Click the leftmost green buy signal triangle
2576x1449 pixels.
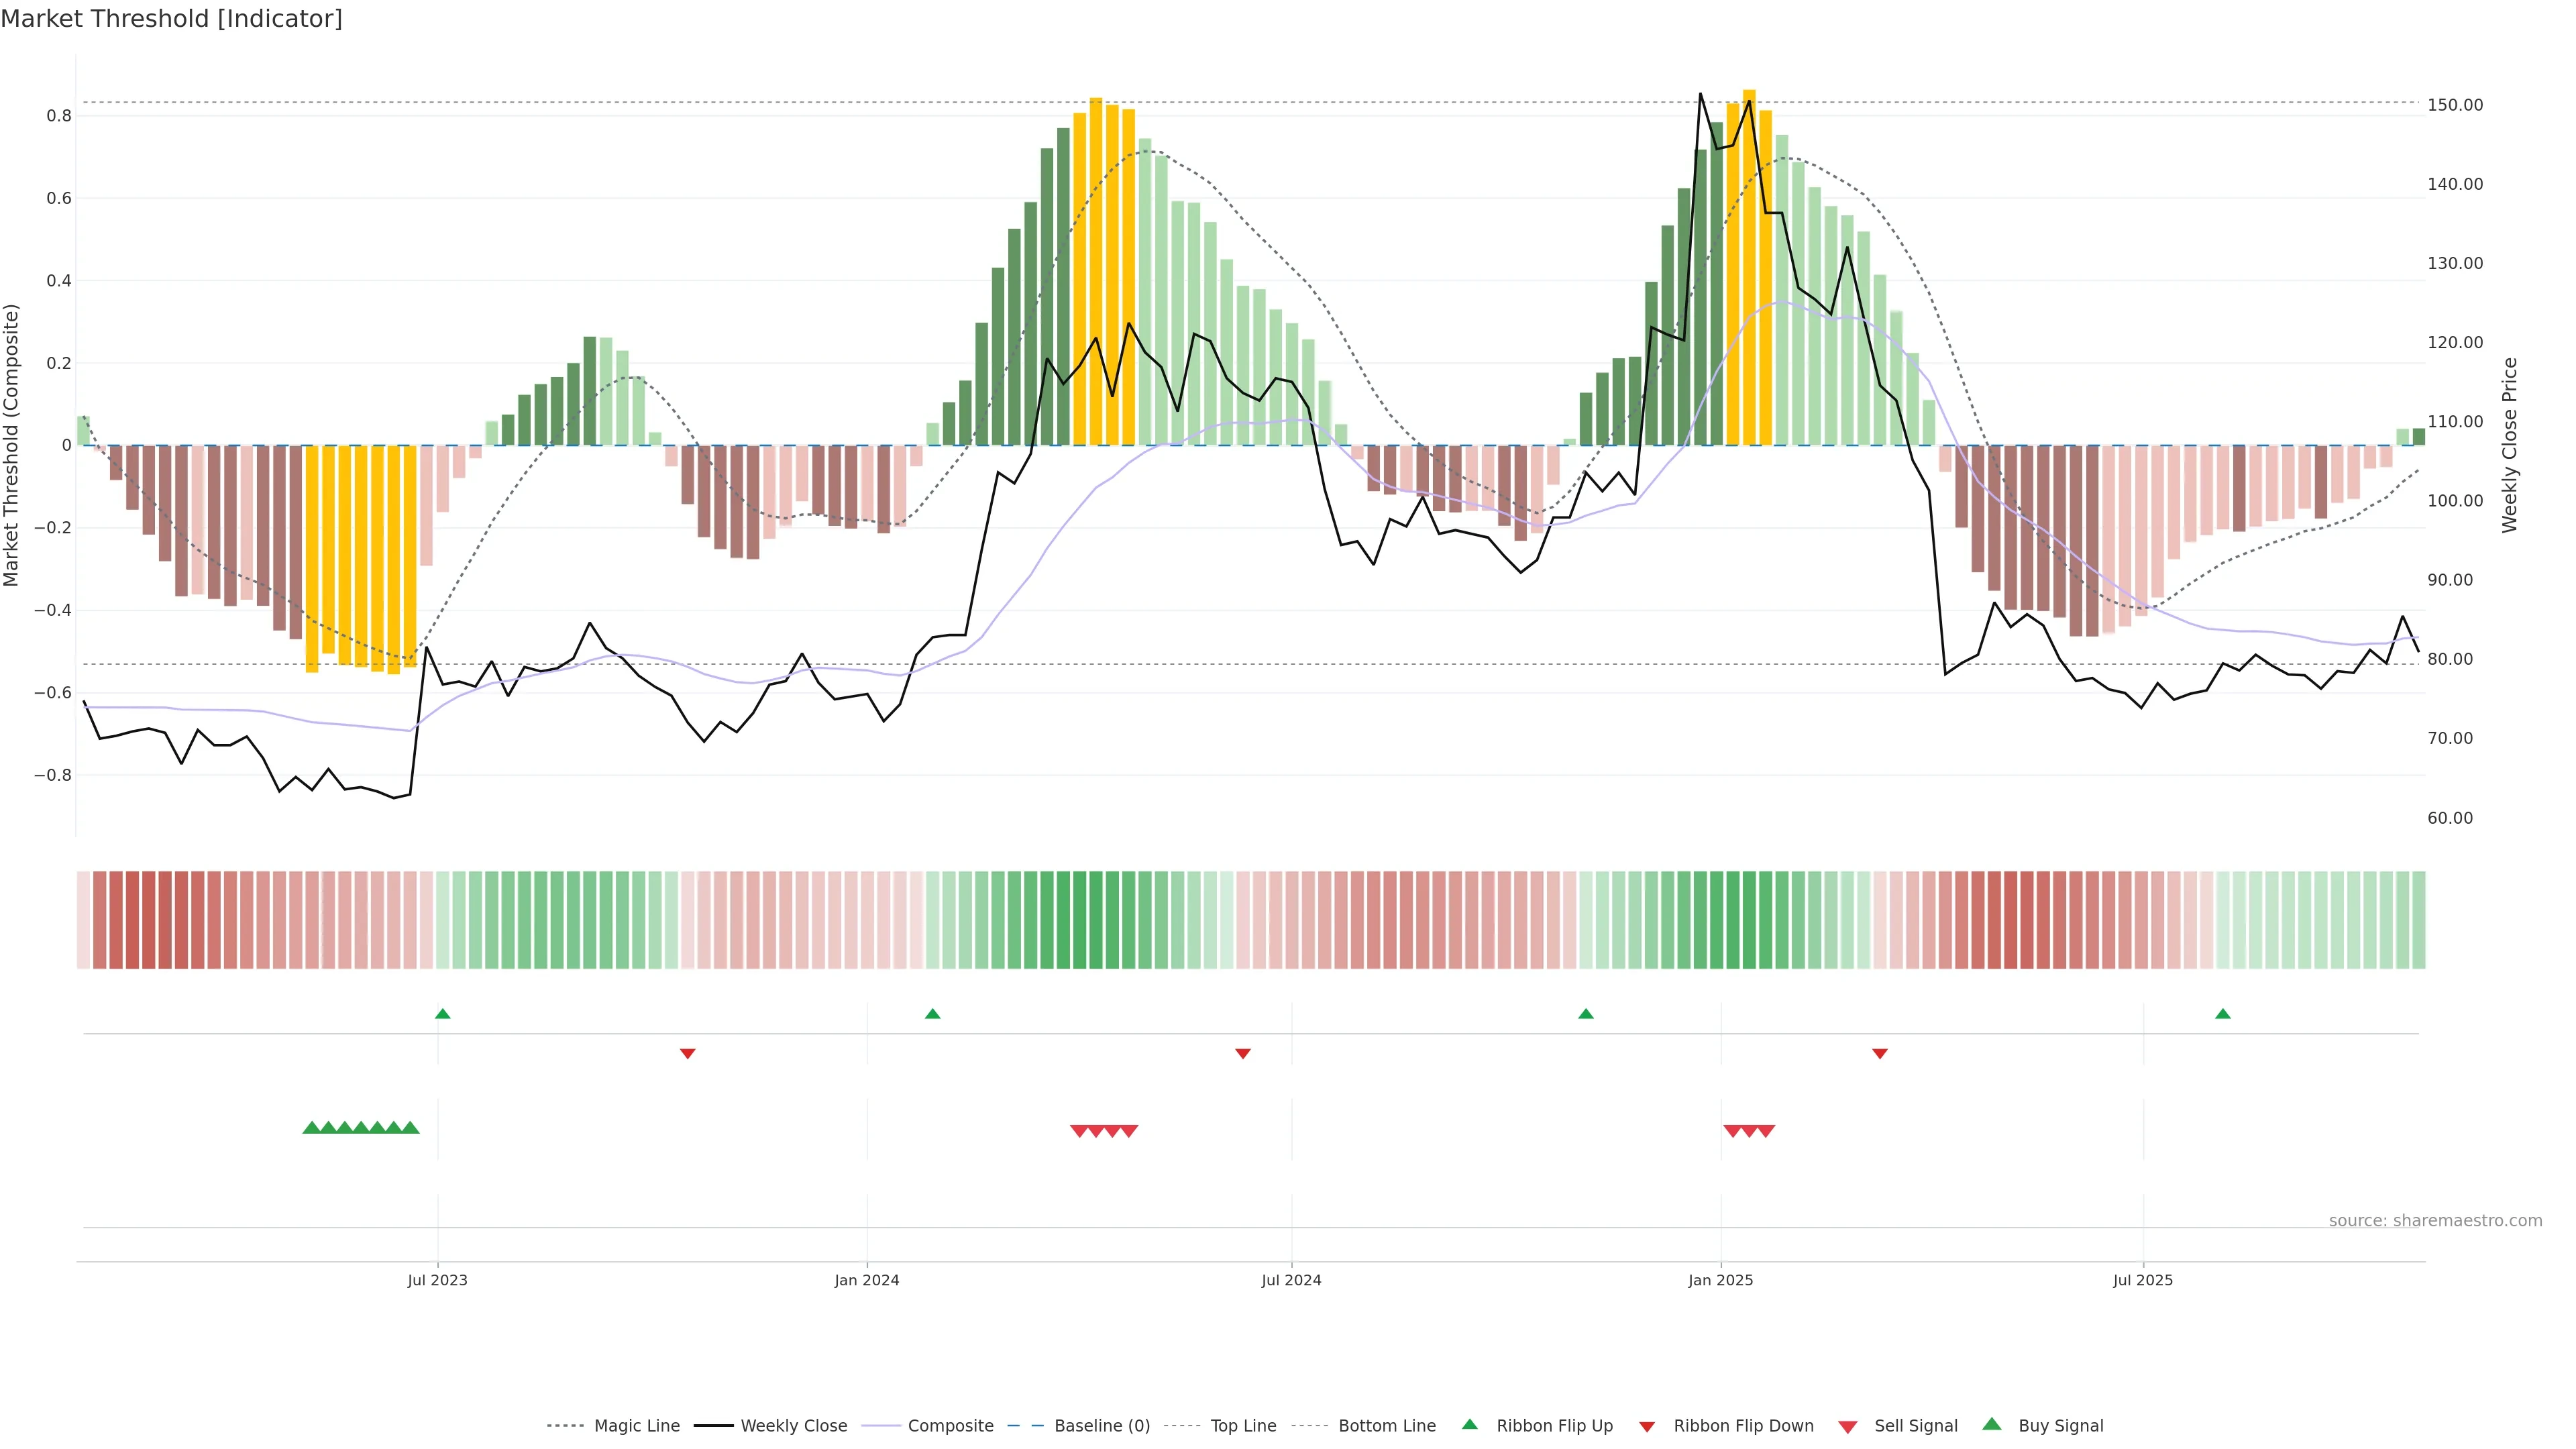click(x=311, y=1127)
